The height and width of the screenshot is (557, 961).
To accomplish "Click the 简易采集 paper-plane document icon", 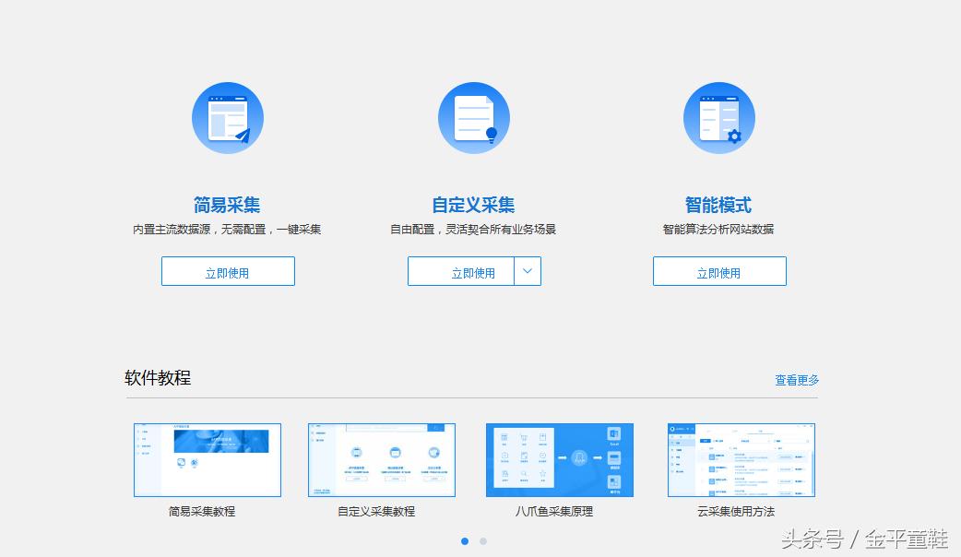I will 228,117.
